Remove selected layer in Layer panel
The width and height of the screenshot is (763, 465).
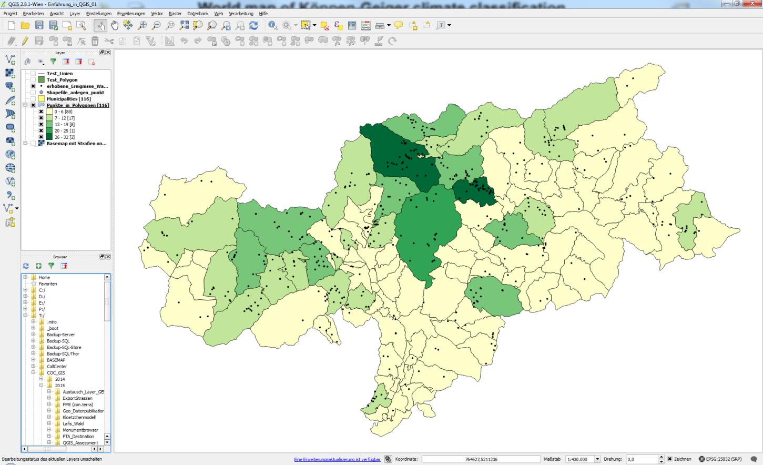click(91, 62)
